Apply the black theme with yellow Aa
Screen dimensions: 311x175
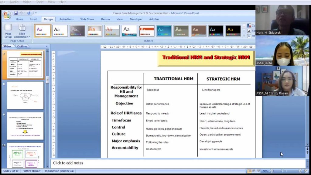[x=233, y=30]
